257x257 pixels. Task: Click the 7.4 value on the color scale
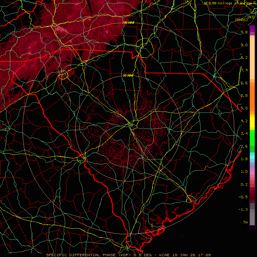click(244, 70)
